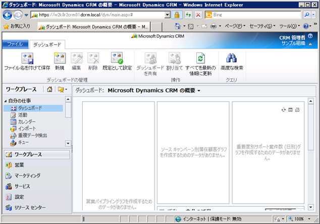Click the RSS feeds toolbar icon
The width and height of the screenshot is (320, 224).
coord(191,26)
